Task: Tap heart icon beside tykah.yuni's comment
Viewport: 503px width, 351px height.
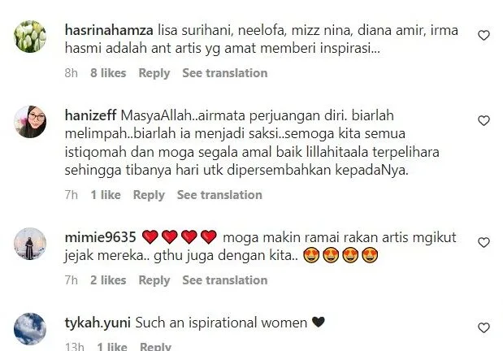Action: pos(483,327)
